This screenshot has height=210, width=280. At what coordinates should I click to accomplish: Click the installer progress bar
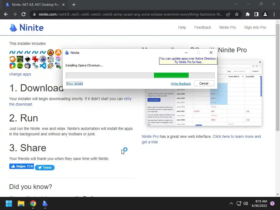coord(140,75)
